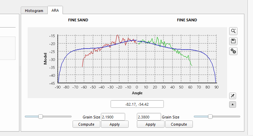Open chart settings with the gears icon
This screenshot has width=253, height=136.
pos(233,51)
